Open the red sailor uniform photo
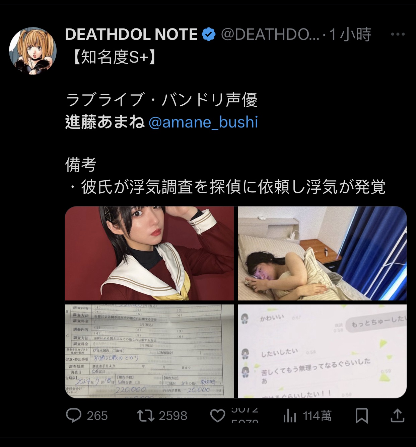This screenshot has width=416, height=447. 149,253
